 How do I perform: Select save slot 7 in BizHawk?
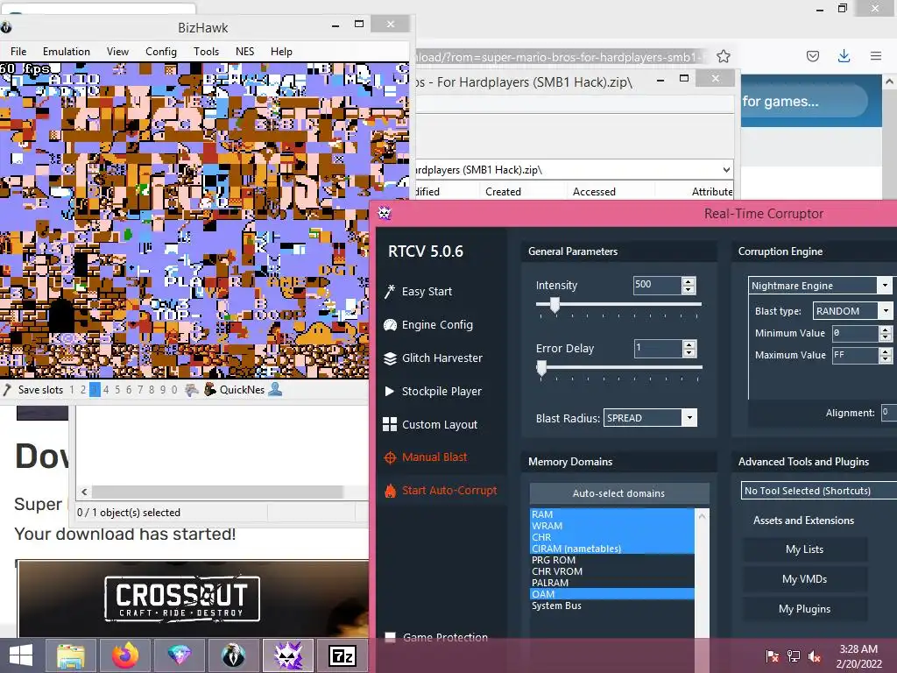(140, 390)
